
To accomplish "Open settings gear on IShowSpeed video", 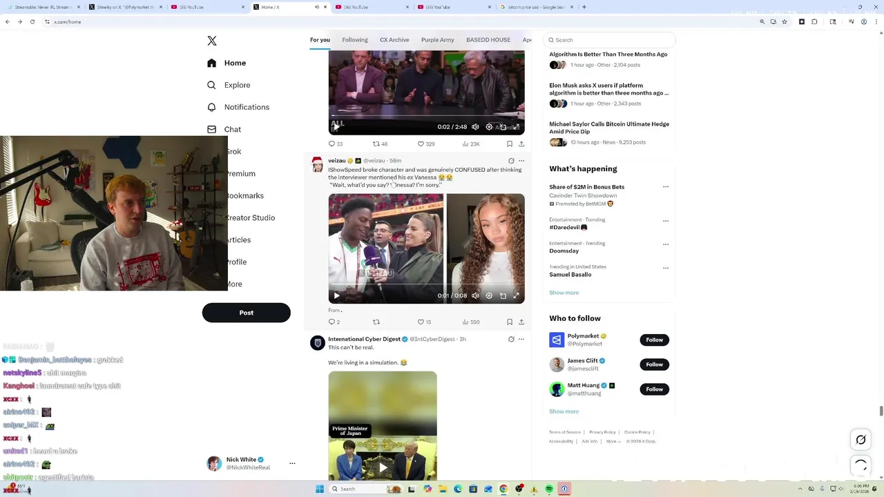I will [489, 295].
